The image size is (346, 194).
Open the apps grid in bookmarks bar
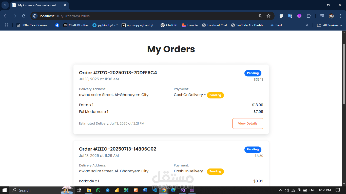point(7,25)
